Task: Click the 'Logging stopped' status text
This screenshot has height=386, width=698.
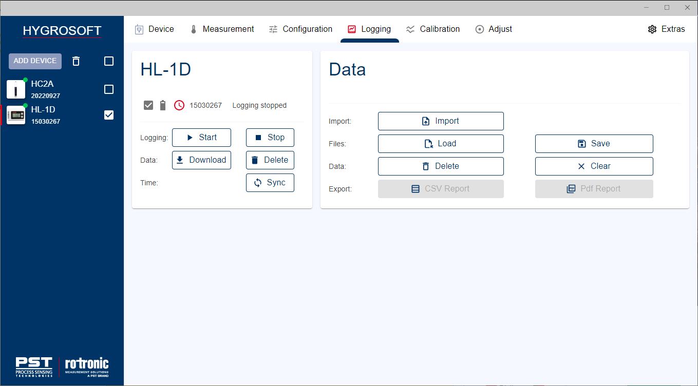Action: (x=259, y=105)
